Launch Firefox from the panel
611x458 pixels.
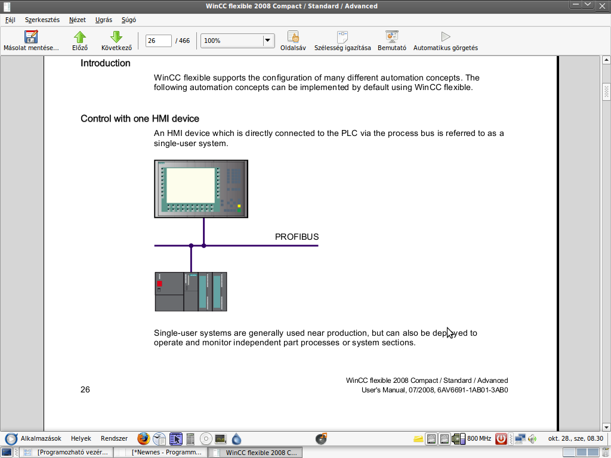coord(143,439)
